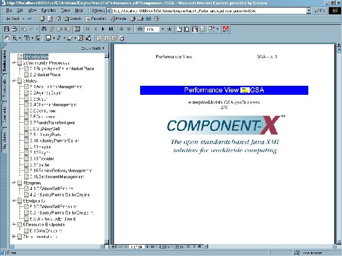The image size is (342, 256).
Task: Click the binoculars Find icon
Action: coord(44,29)
